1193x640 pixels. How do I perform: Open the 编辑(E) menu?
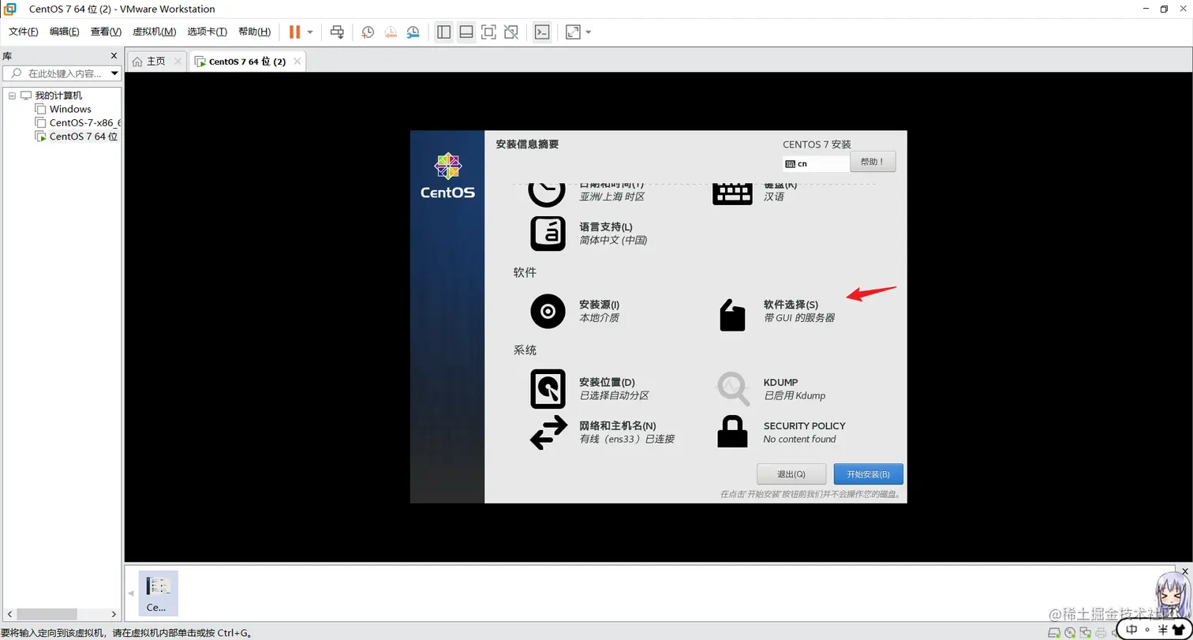click(65, 32)
